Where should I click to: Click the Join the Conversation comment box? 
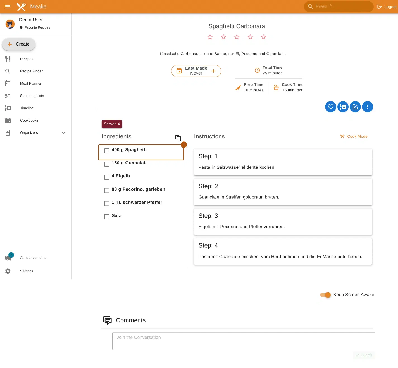244,341
